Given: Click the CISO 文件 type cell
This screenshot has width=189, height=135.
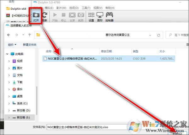Looking at the screenshot, I should (139, 59).
